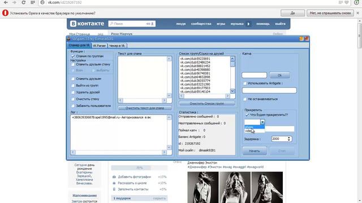The height and width of the screenshot is (203, 362).
Task: Open the attachment type dropdown arrow
Action: tap(262, 122)
